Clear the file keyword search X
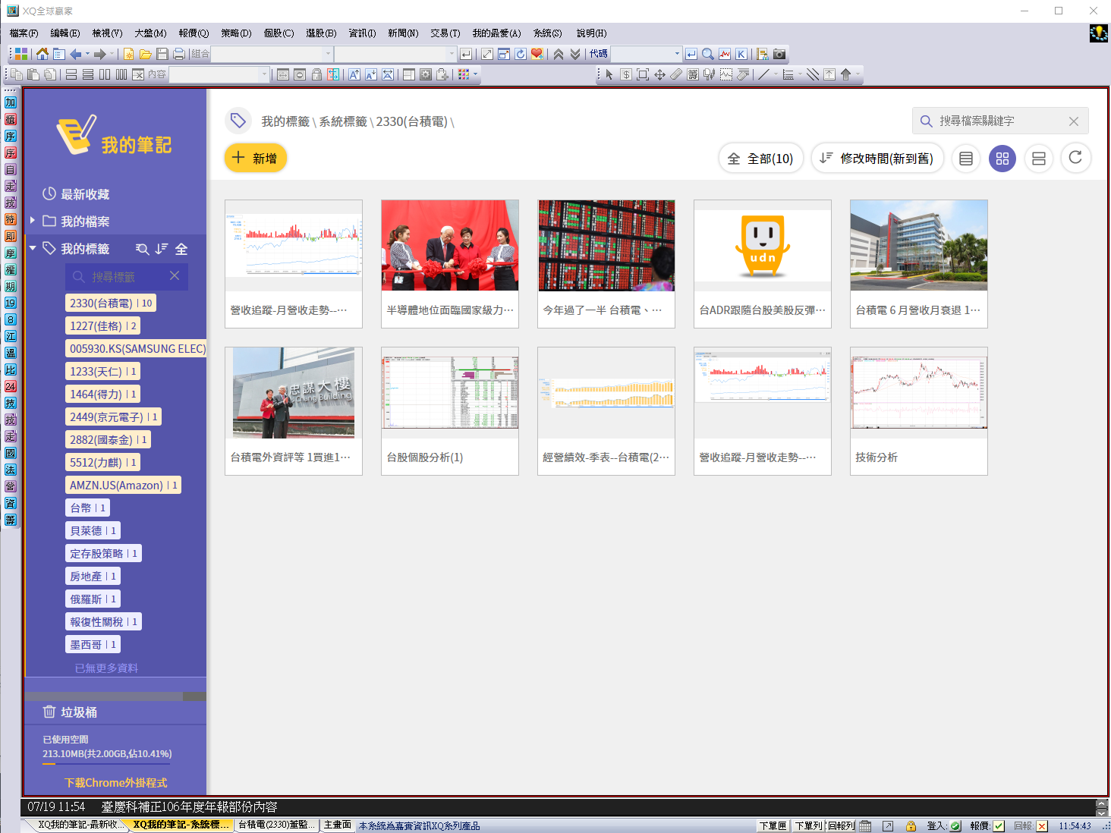The width and height of the screenshot is (1111, 833). [x=1074, y=121]
